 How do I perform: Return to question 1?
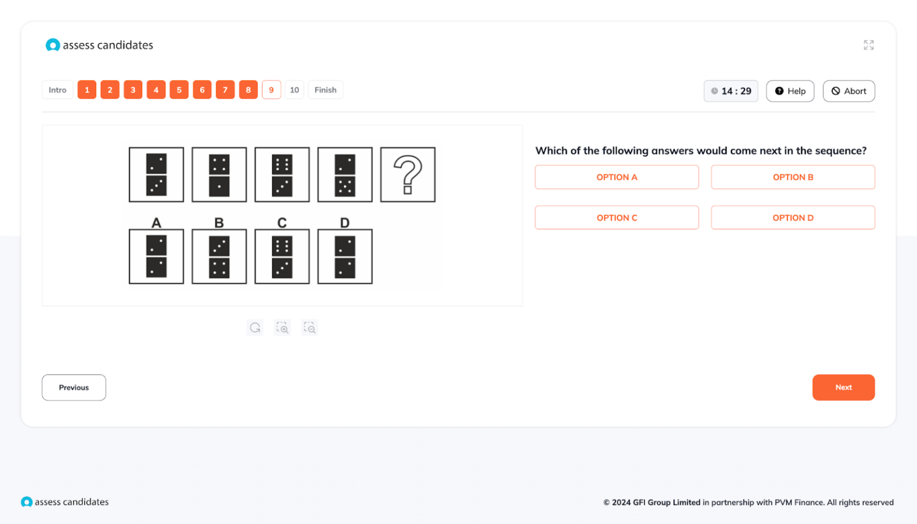tap(87, 90)
